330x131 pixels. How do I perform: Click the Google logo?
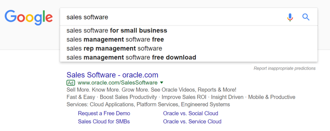pos(29,17)
